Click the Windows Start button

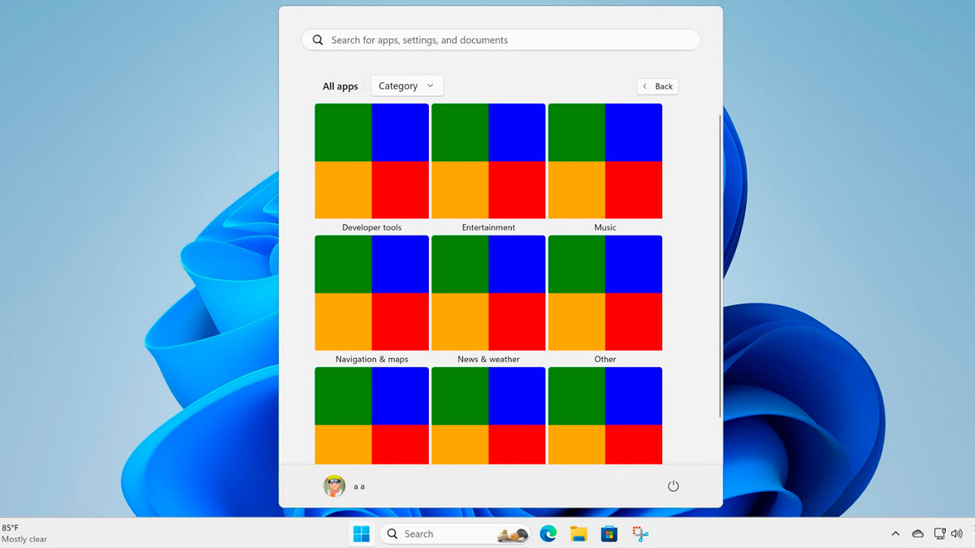[x=361, y=533]
